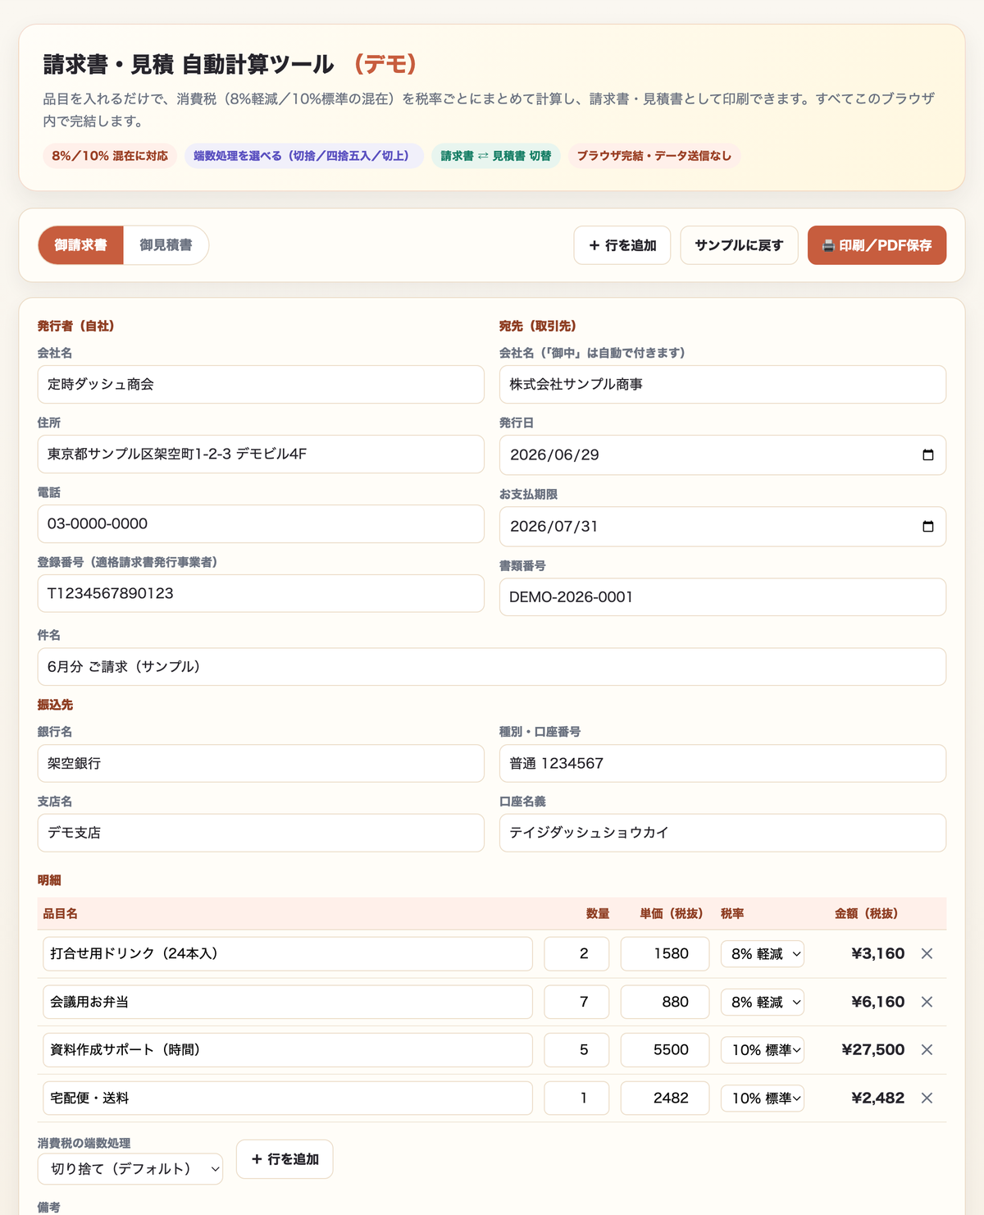Screen dimensions: 984x1215
Task: Click the 登録番号 field T1234567890123
Action: pos(261,593)
